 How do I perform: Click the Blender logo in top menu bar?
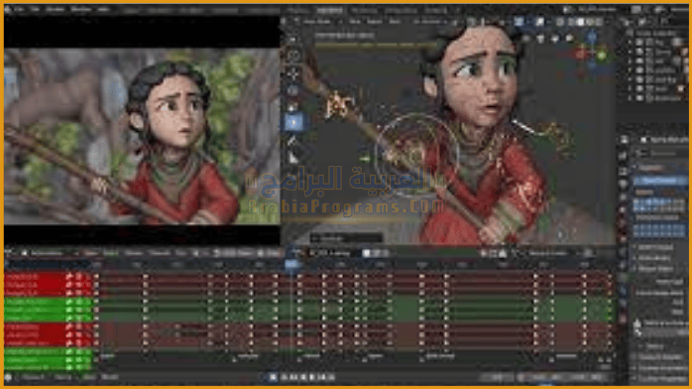(9, 9)
